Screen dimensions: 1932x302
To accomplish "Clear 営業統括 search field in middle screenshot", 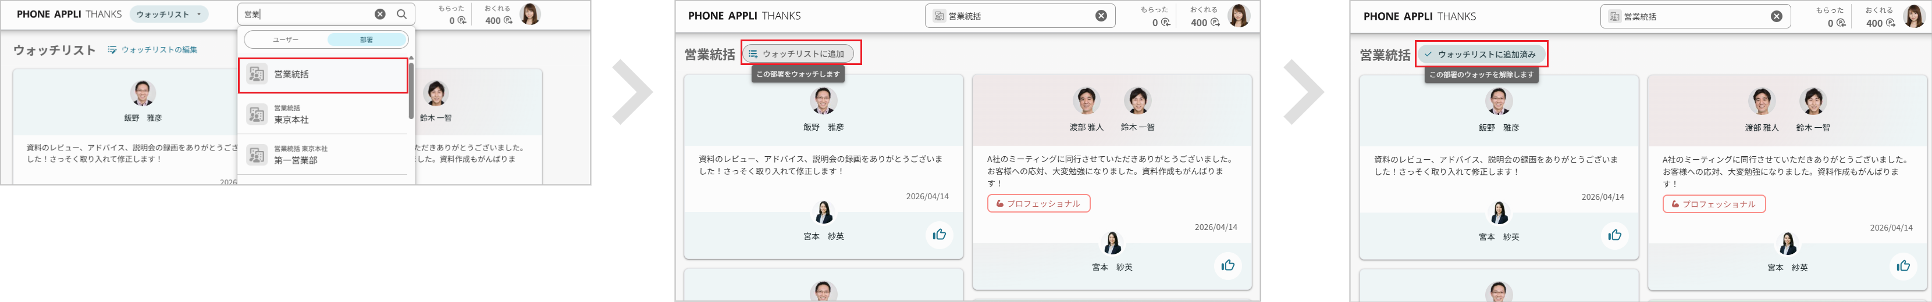I will [x=1101, y=16].
